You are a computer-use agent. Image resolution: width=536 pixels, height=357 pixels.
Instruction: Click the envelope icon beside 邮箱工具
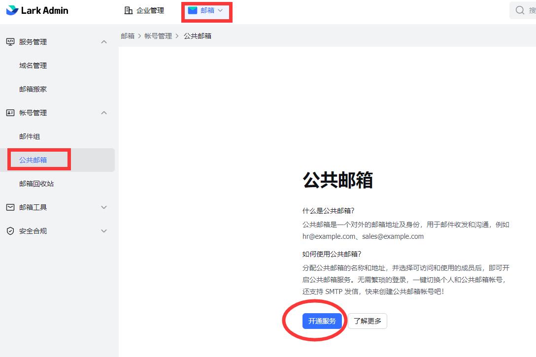[x=10, y=207]
